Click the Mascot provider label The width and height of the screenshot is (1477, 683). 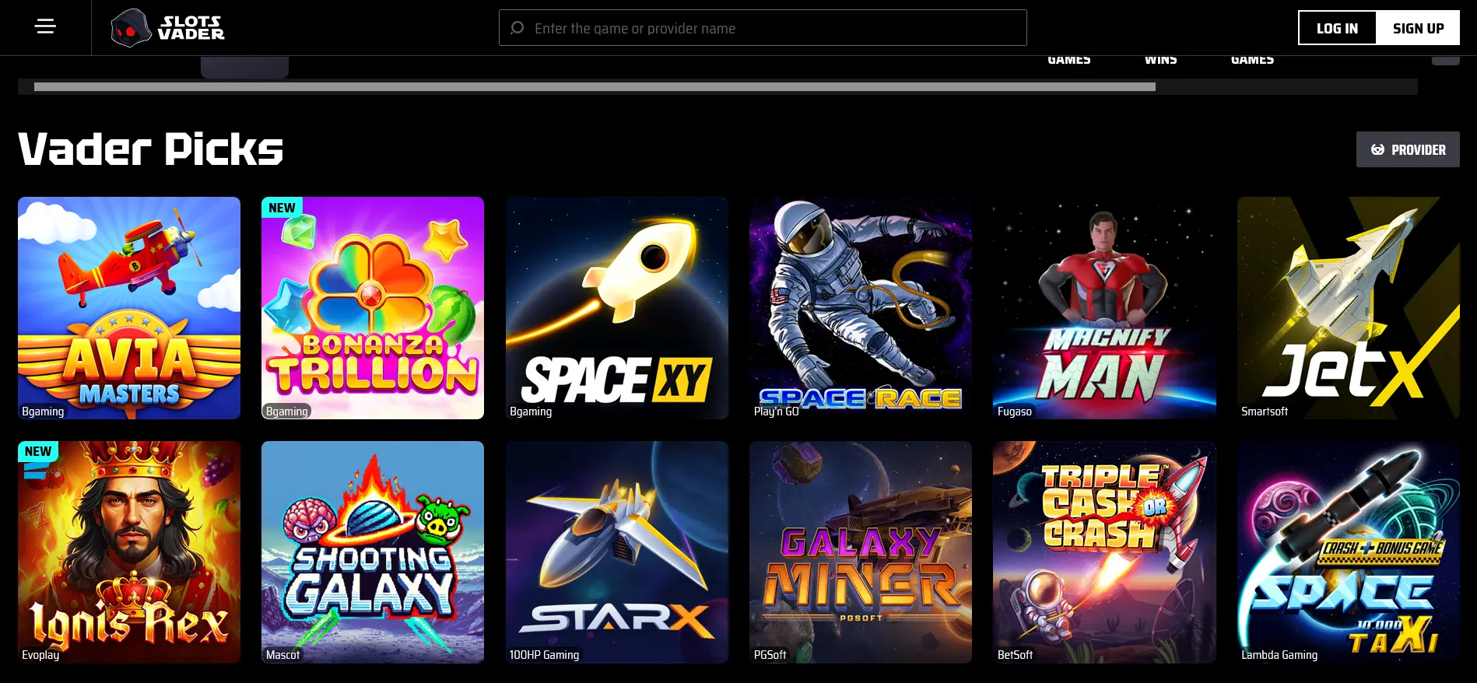tap(282, 655)
